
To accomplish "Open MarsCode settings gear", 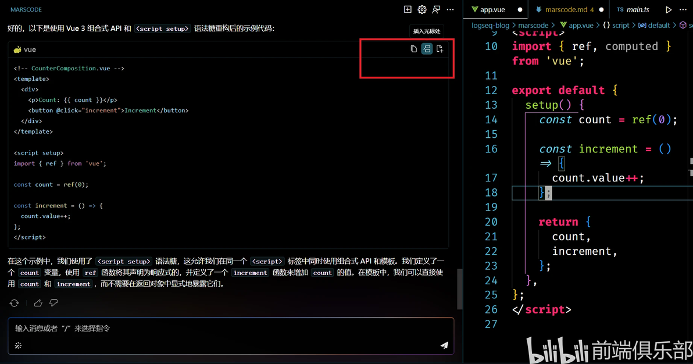I will coord(422,9).
